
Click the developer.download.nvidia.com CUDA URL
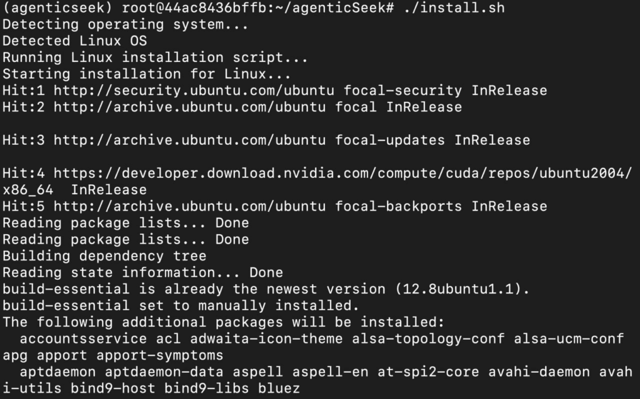(343, 174)
